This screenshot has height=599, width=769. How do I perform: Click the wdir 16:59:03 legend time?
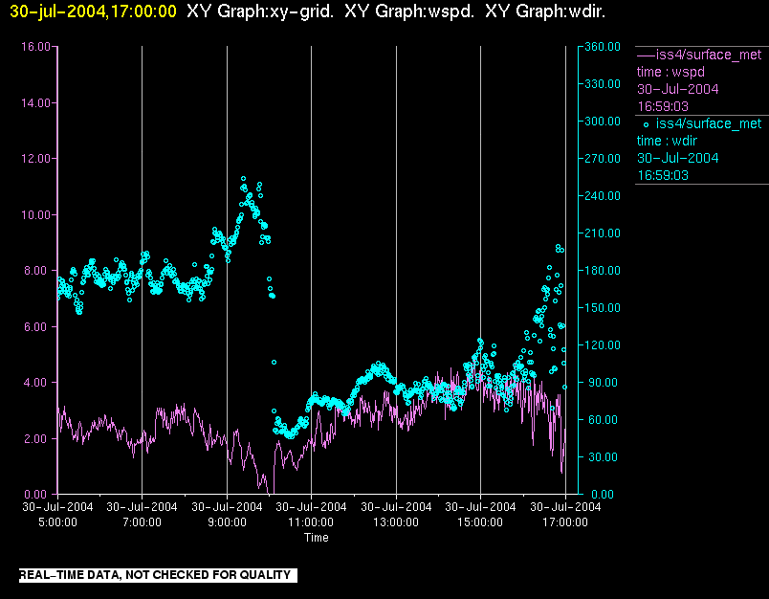click(x=663, y=176)
